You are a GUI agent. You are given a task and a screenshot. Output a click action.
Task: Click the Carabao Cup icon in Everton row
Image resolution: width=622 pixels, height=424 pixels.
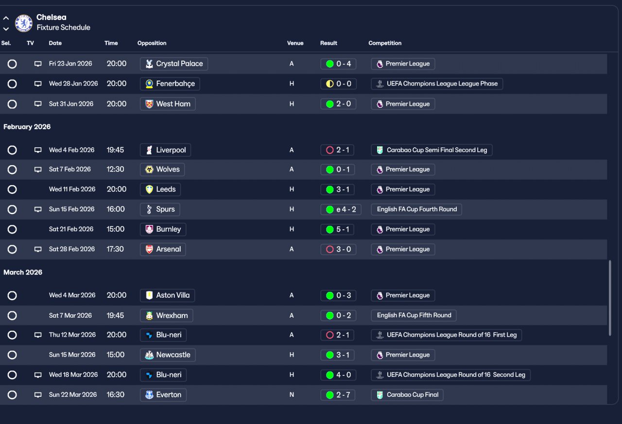point(380,395)
